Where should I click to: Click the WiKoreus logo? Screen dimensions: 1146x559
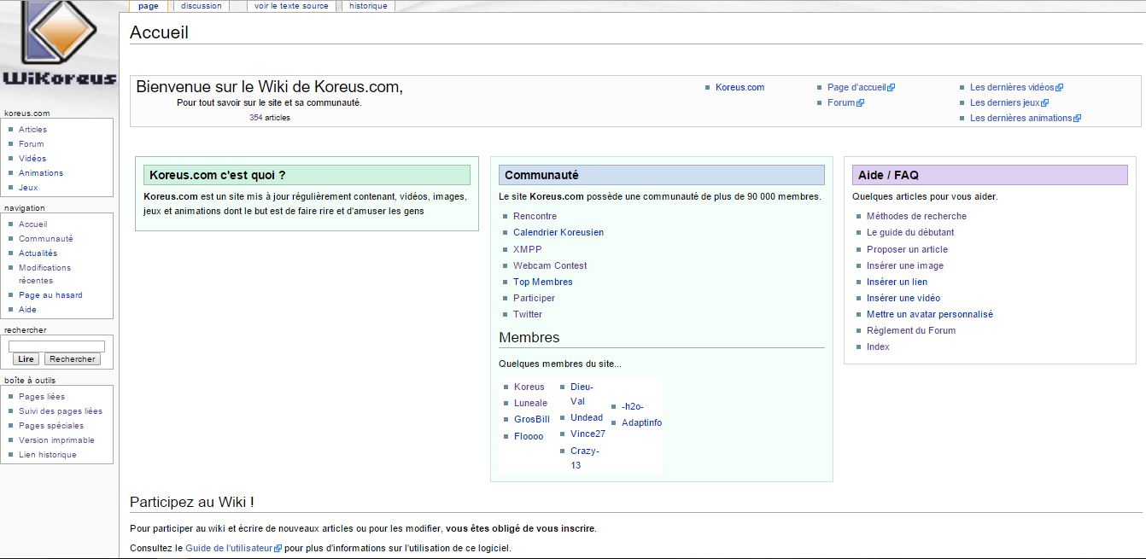coord(58,44)
